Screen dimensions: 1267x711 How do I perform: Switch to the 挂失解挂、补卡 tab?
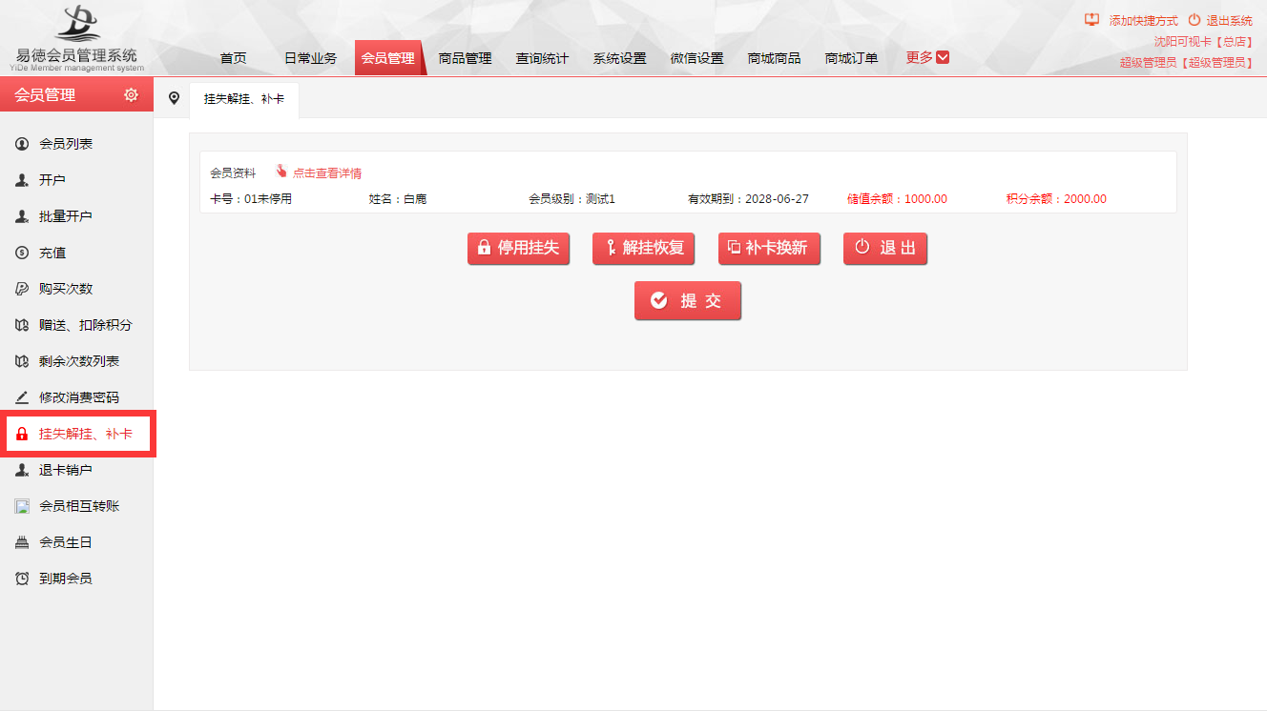pos(244,99)
